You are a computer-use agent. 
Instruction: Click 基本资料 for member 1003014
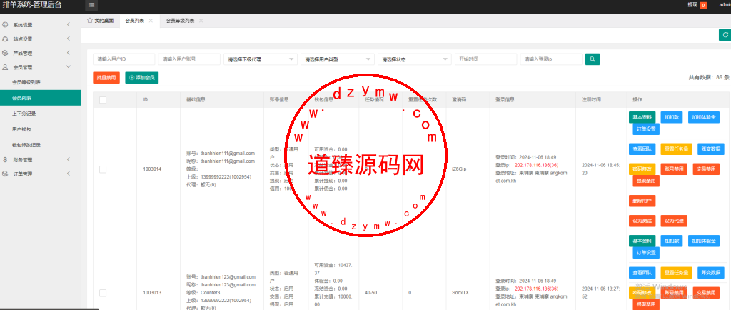point(642,117)
